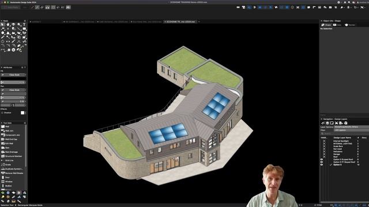This screenshot has width=369, height=207.
Task: Click the shadow color swatch
Action: pyautogui.click(x=22, y=113)
